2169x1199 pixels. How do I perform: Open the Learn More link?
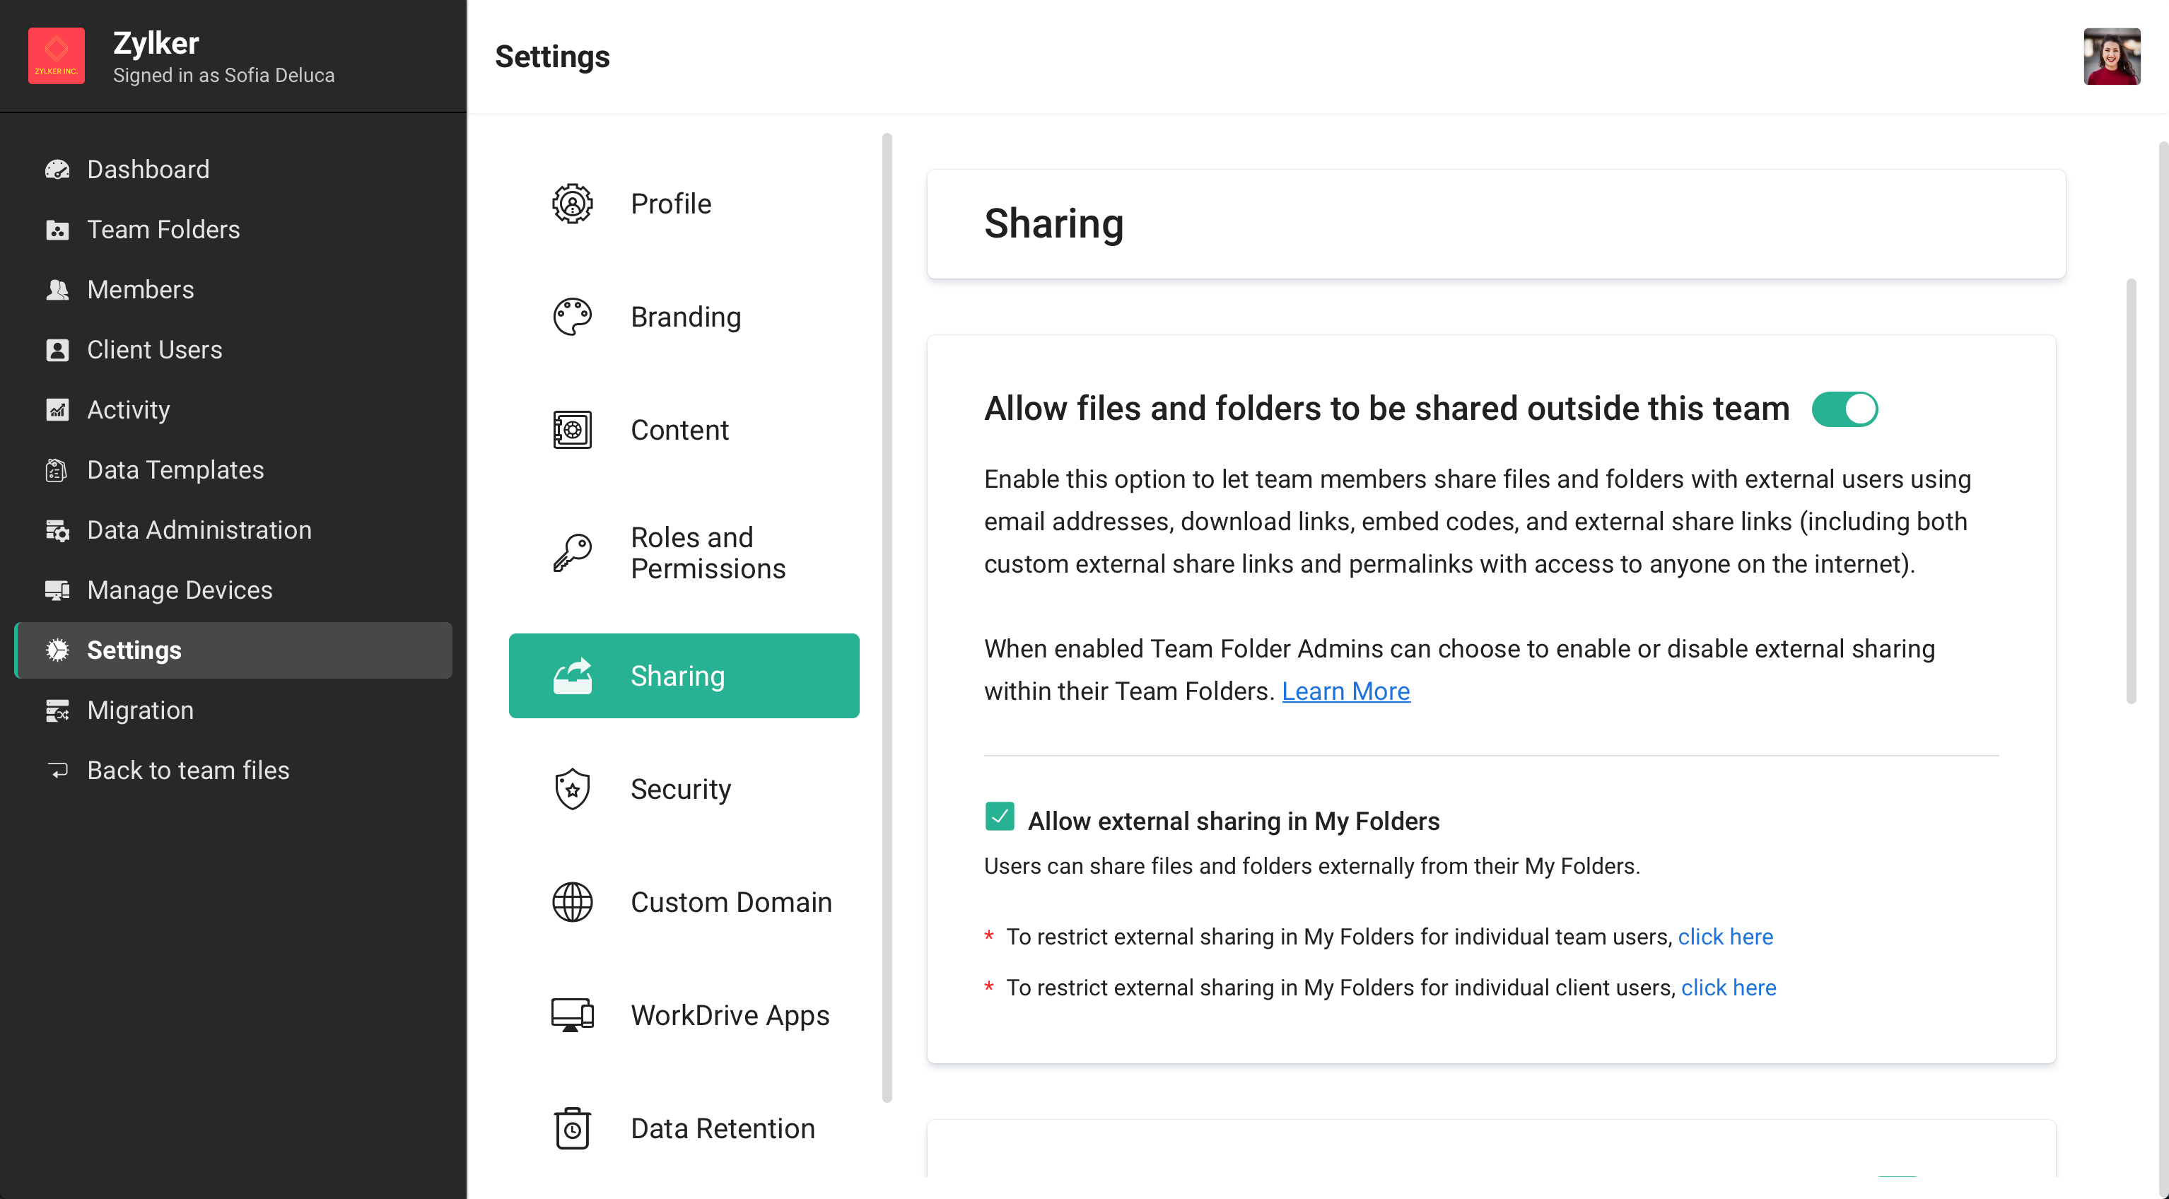click(x=1345, y=691)
